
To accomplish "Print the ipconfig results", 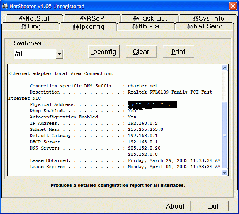I will 178,52.
